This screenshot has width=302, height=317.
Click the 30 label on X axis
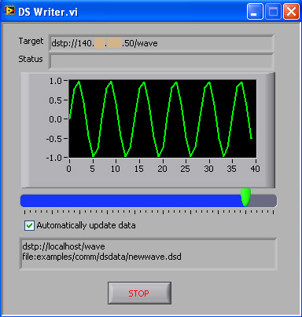tap(209, 169)
